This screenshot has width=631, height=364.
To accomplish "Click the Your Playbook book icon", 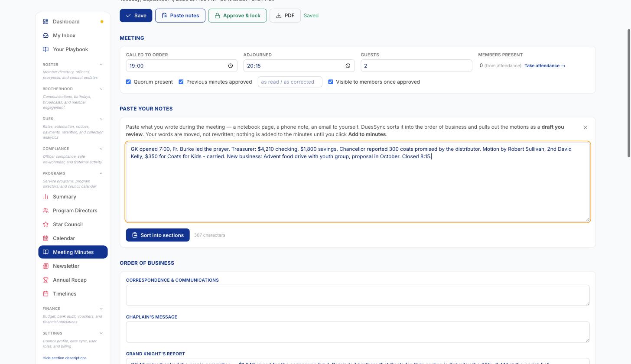I will tap(46, 49).
